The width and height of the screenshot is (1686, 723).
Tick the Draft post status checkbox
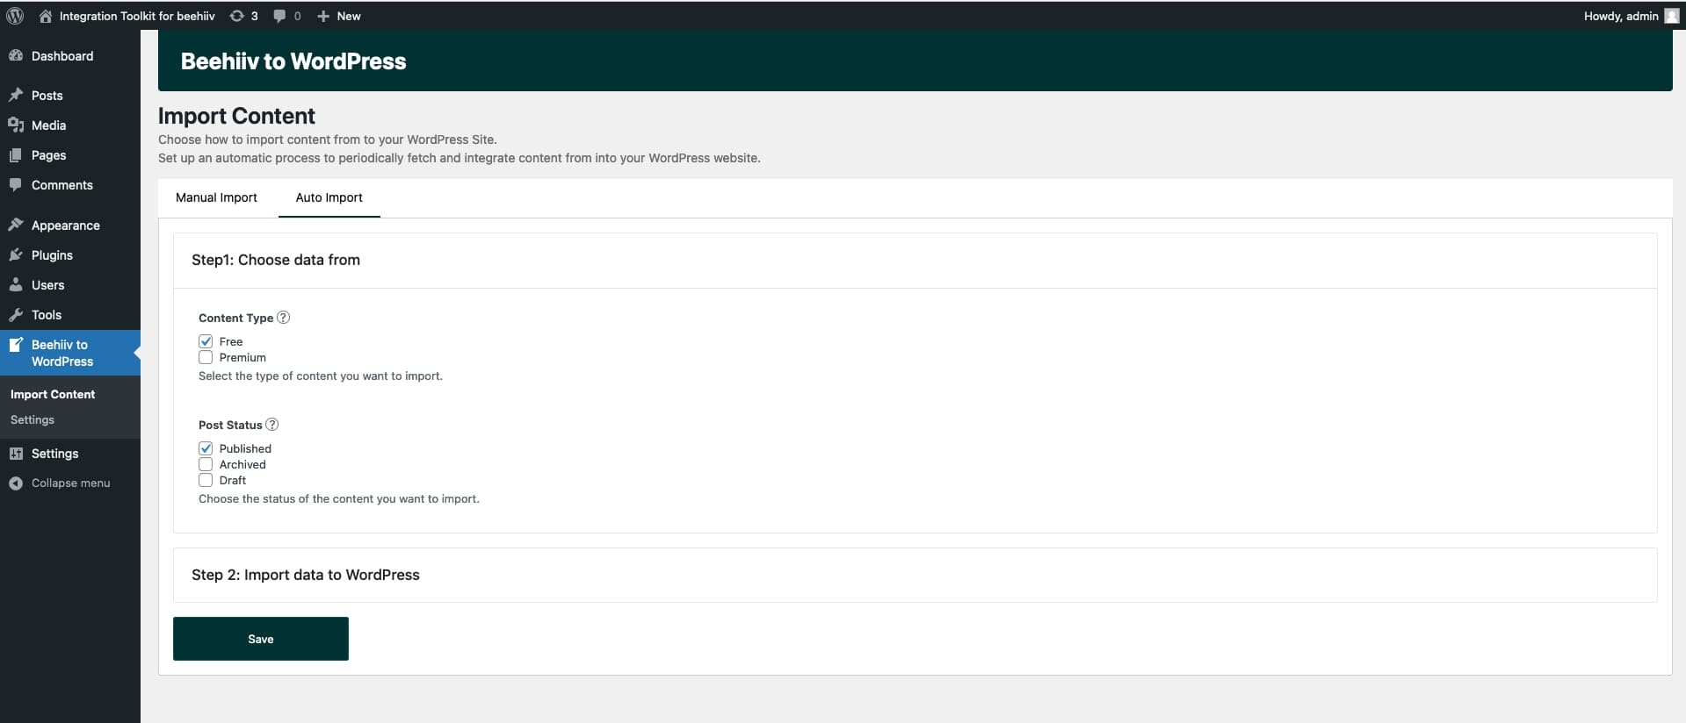pyautogui.click(x=206, y=480)
